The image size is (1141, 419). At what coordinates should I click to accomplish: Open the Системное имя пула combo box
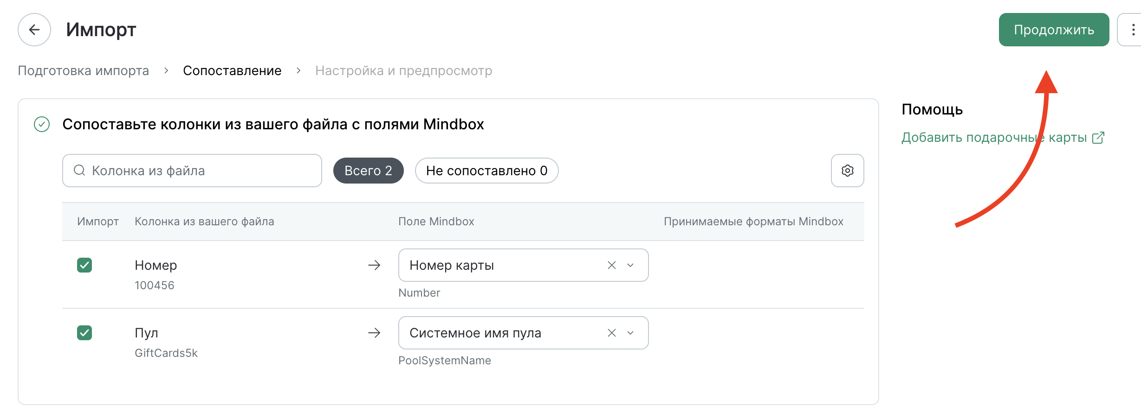[x=523, y=333]
